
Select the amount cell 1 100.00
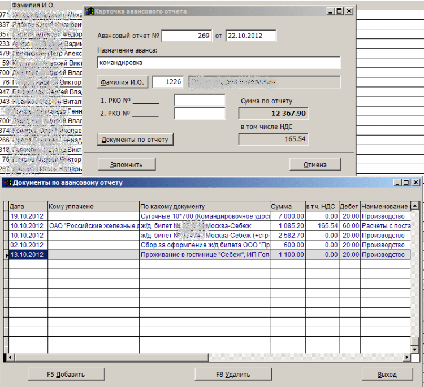pos(288,255)
